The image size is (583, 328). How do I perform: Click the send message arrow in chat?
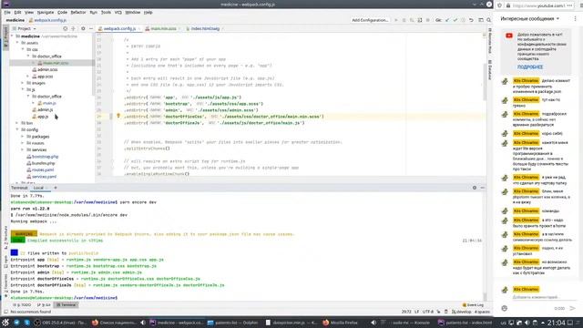(573, 308)
